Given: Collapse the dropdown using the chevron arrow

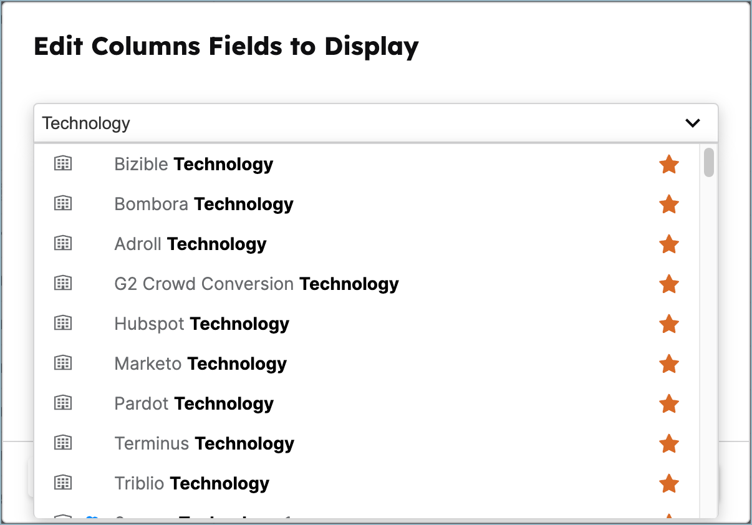Looking at the screenshot, I should tap(692, 123).
